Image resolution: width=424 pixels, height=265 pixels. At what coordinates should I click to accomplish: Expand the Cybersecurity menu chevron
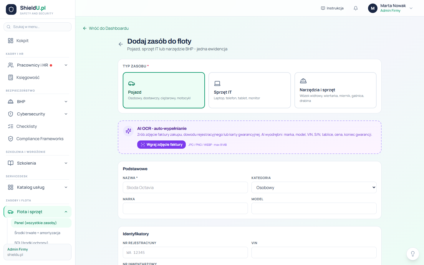(x=66, y=114)
